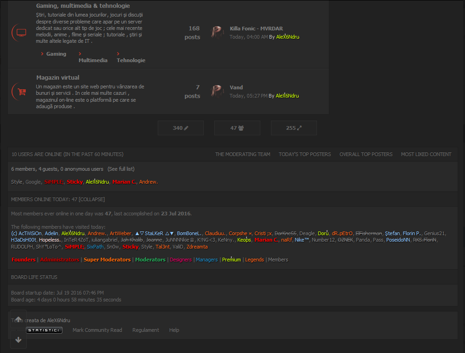Click the 47 members stat button

point(237,128)
